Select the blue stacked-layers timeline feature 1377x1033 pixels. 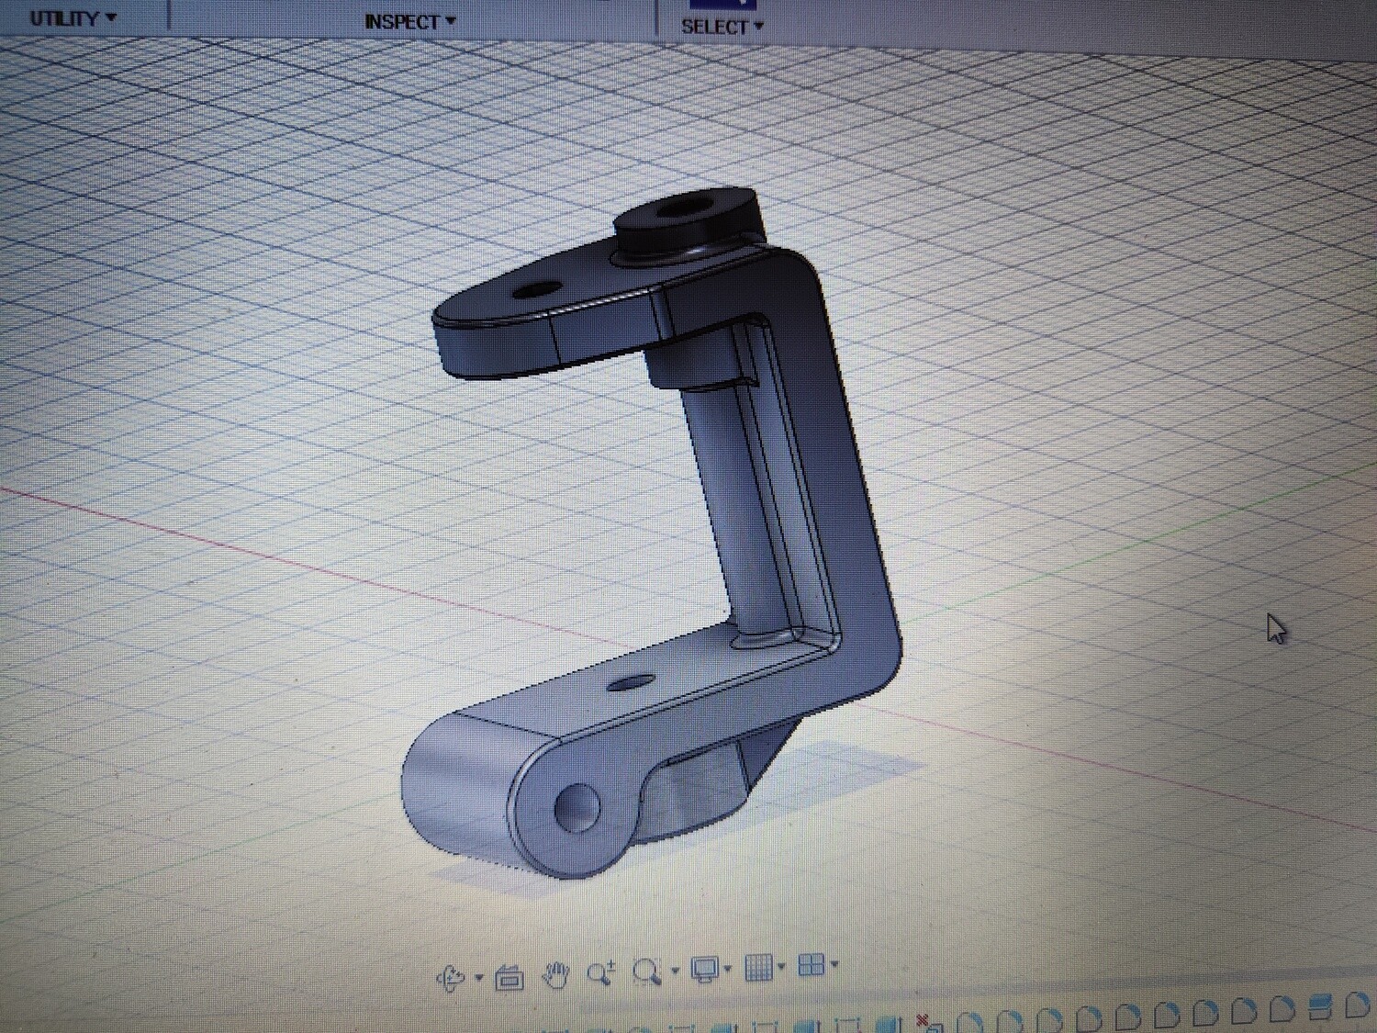click(1320, 1008)
